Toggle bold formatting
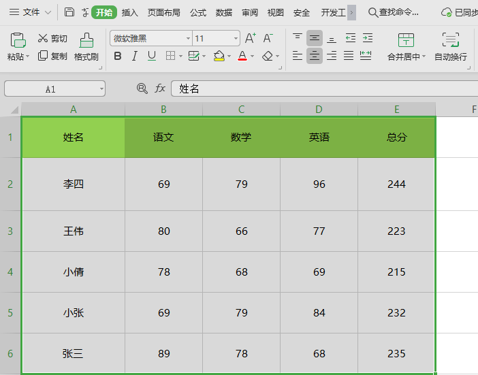 pos(118,56)
